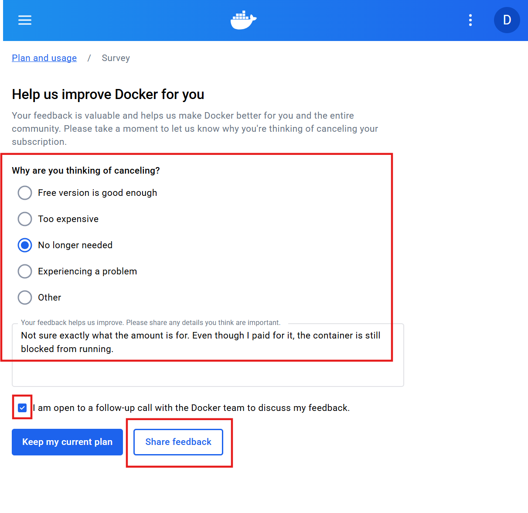Pick 'Experiencing a problem' as reason

25,271
